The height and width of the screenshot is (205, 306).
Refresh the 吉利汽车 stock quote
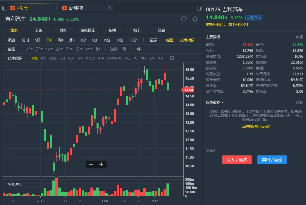[x=184, y=19]
